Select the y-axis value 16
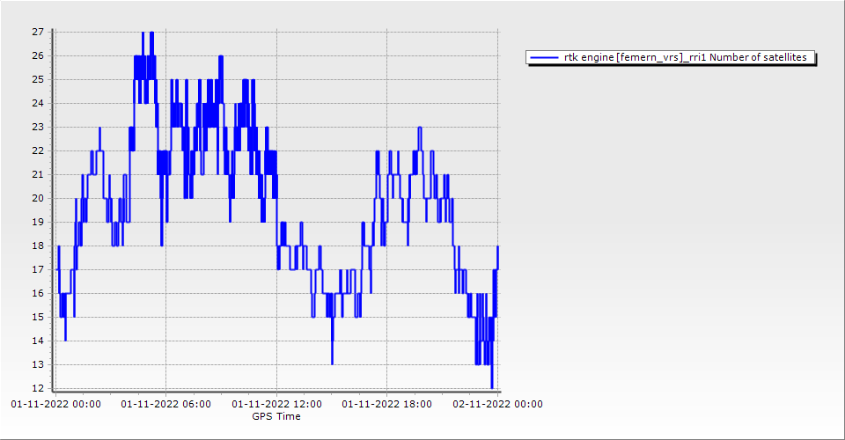The width and height of the screenshot is (845, 440). 38,293
